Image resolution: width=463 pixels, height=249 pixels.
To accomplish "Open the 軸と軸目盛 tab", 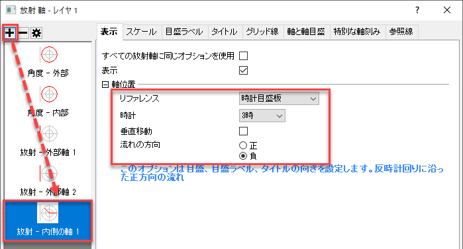I will pyautogui.click(x=306, y=32).
